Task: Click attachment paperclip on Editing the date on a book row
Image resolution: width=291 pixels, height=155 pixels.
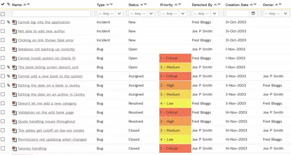Action: click(8, 85)
